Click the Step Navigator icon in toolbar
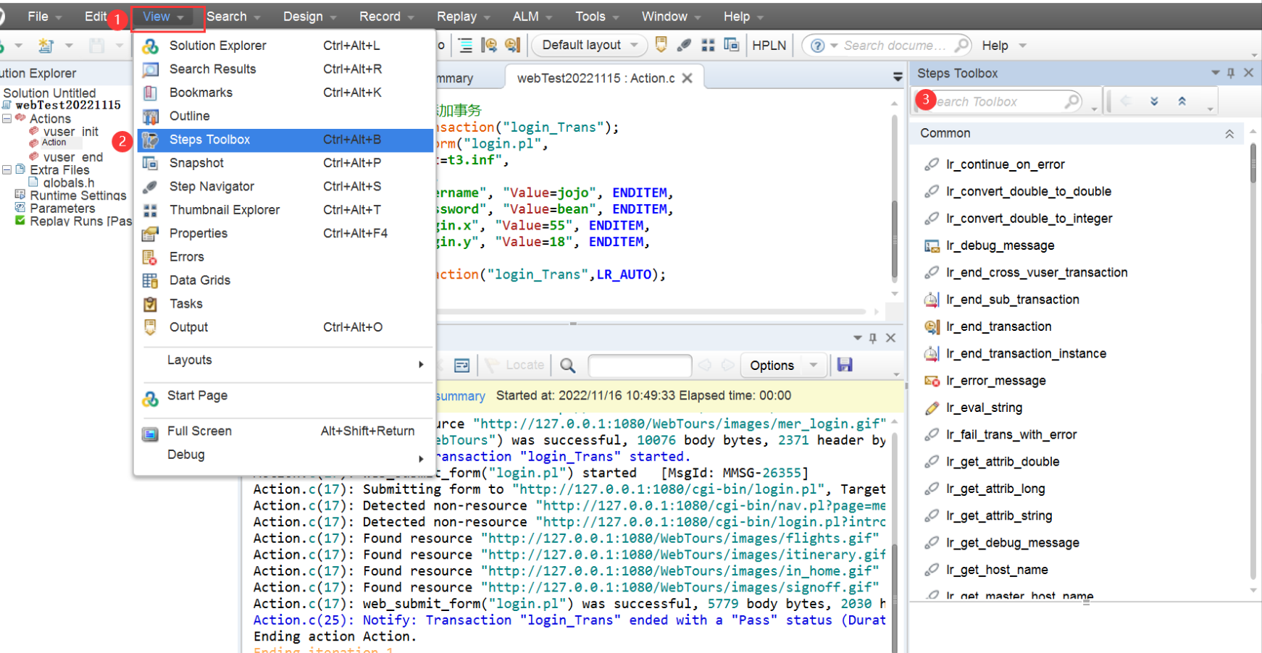Screen dimensions: 1262x653 tap(684, 46)
